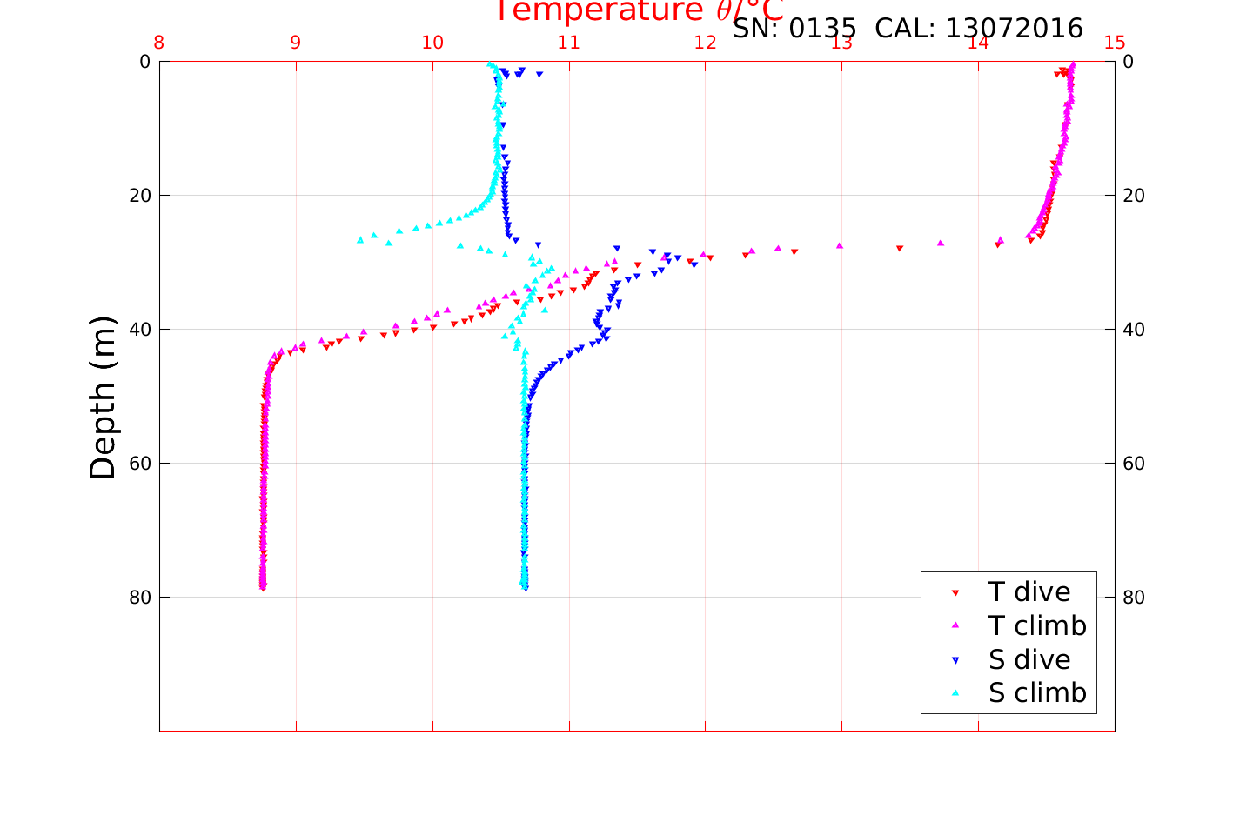Click the 'T climb' legend entry
The image size is (1233, 822).
click(x=1037, y=625)
